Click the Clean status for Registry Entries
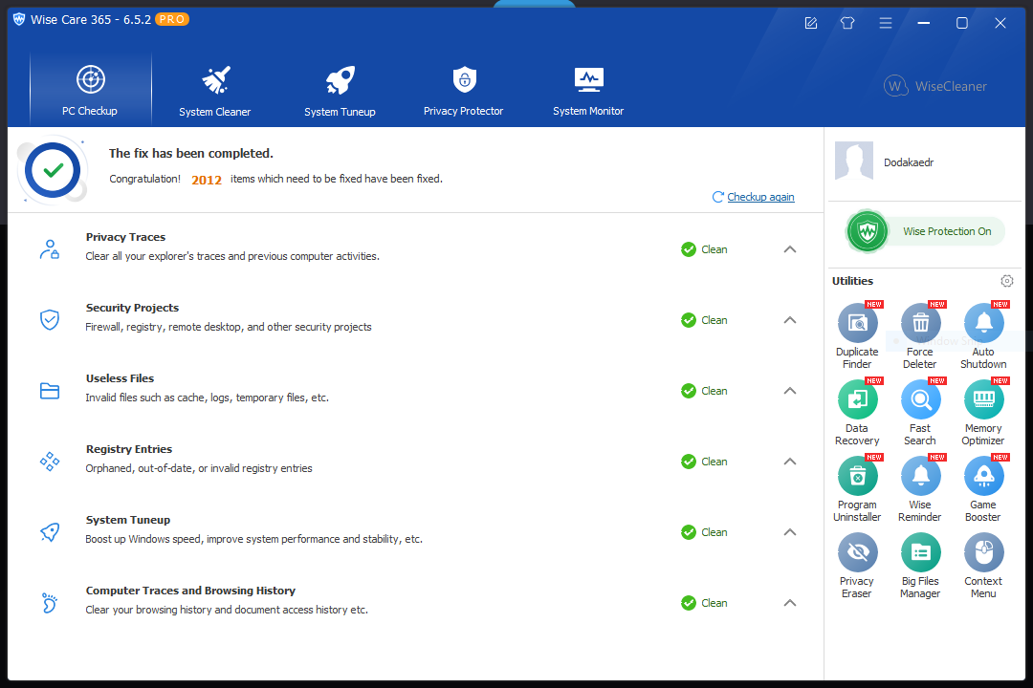The height and width of the screenshot is (688, 1033). pos(704,462)
